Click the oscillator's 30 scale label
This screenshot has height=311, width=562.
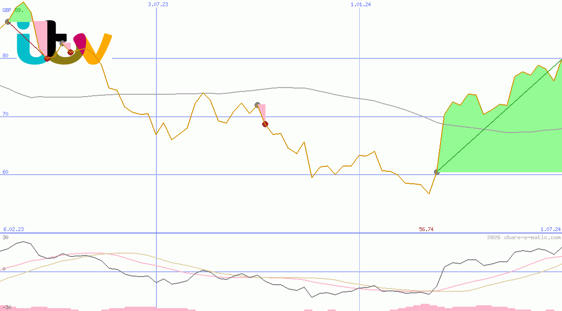click(5, 237)
